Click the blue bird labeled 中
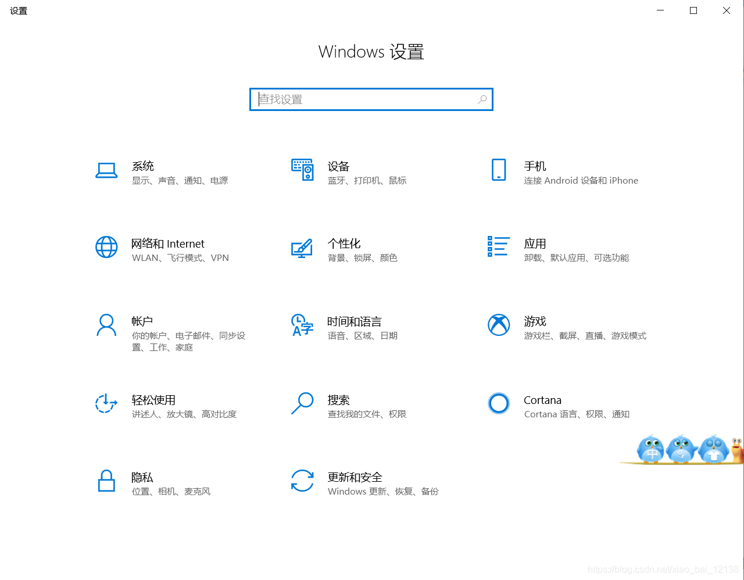Screen dimensions: 744x580 (650, 449)
